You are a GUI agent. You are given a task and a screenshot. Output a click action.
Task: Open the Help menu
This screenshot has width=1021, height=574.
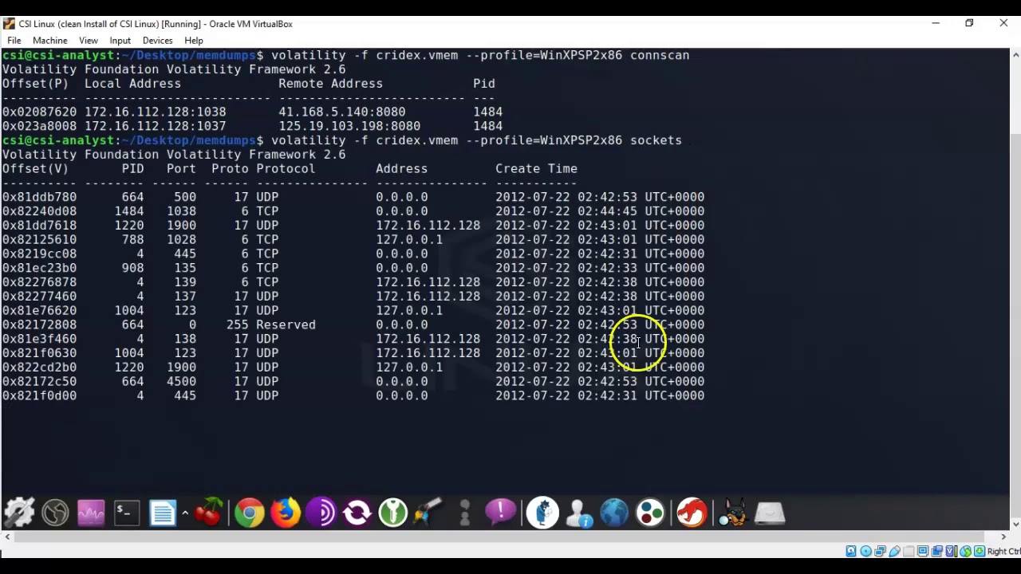(194, 40)
